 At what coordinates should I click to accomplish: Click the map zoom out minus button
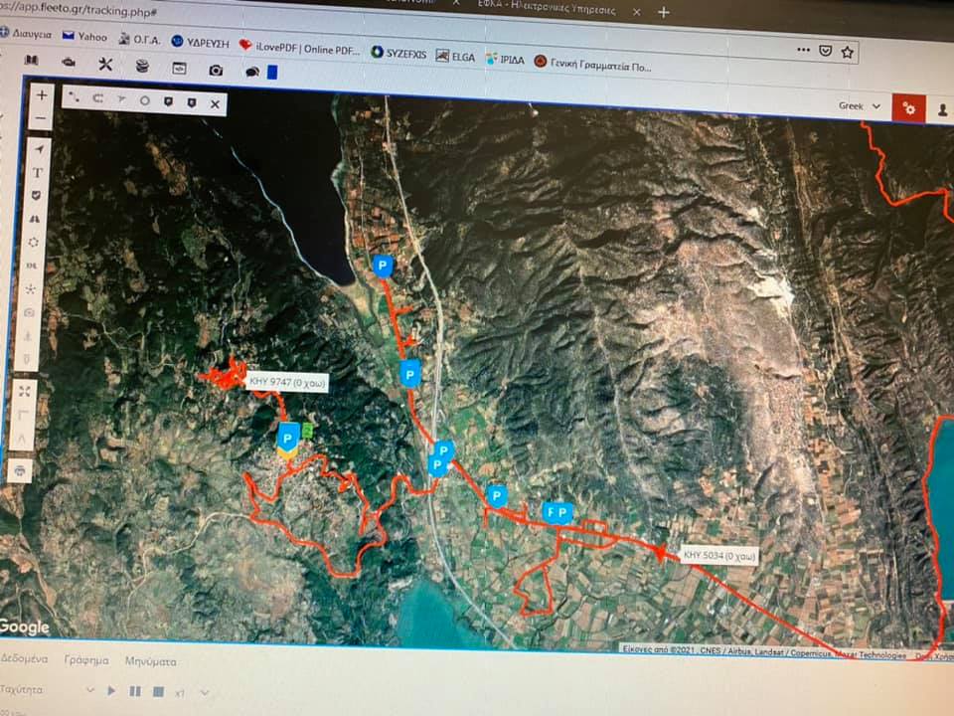(42, 119)
